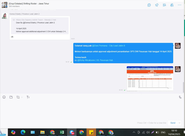Expand the Send options dropdown arrow
The height and width of the screenshot is (136, 185).
coord(179,123)
